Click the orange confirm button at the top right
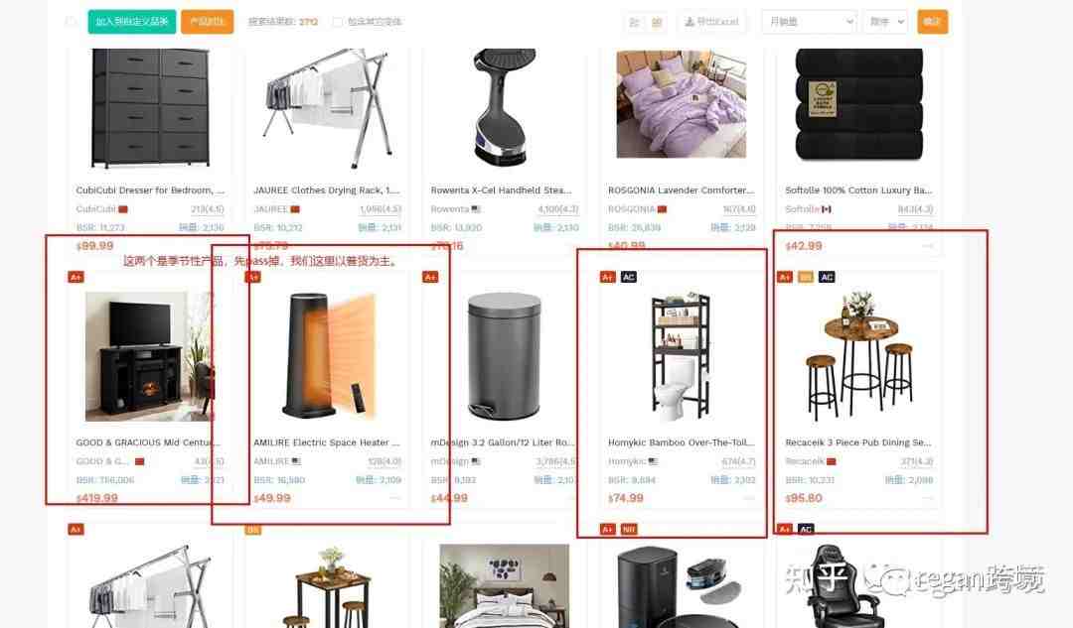Screen dimensions: 1073x628 tap(932, 22)
